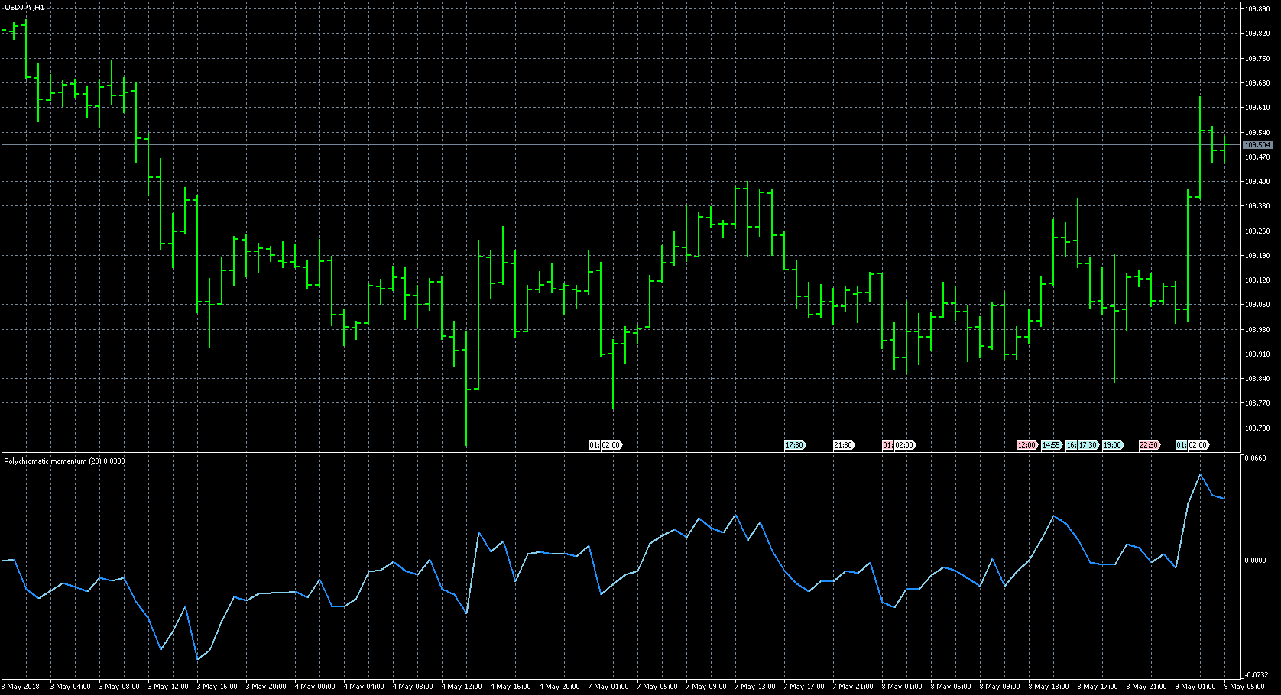Click the 8 May 13:00 time label

(x=1049, y=687)
